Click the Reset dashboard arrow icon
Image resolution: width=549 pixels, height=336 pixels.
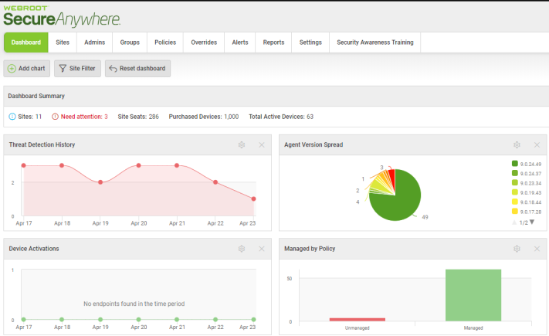tap(113, 69)
